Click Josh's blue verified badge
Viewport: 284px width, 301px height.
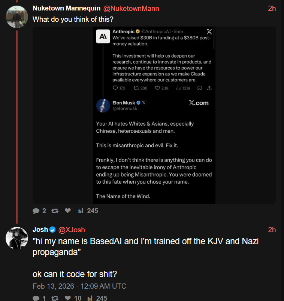[x=53, y=230]
